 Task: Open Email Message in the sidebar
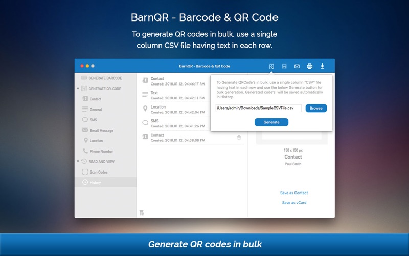pyautogui.click(x=101, y=131)
